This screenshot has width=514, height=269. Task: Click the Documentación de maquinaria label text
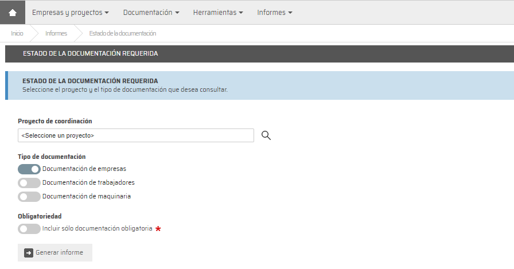(87, 196)
